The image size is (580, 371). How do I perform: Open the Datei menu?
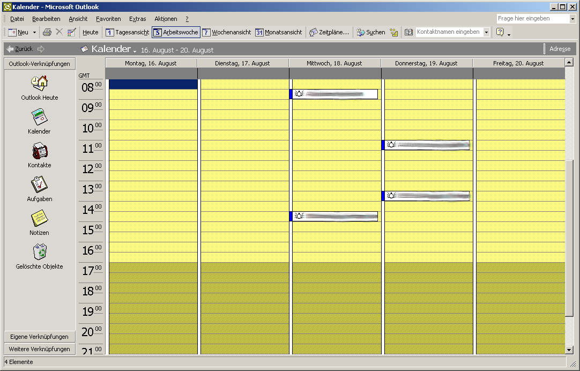[17, 19]
